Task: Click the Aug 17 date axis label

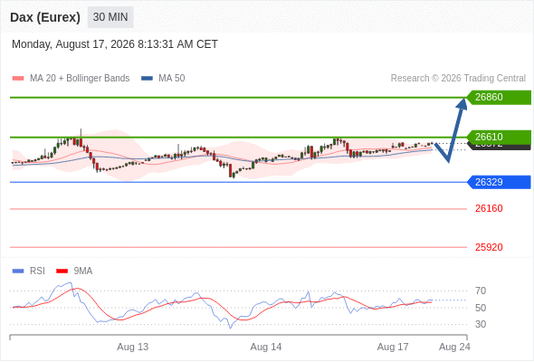Action: (x=393, y=347)
